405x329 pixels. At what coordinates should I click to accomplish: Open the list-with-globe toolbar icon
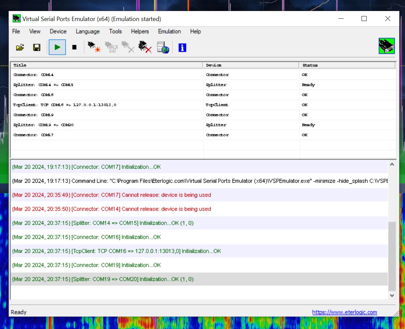pos(163,47)
